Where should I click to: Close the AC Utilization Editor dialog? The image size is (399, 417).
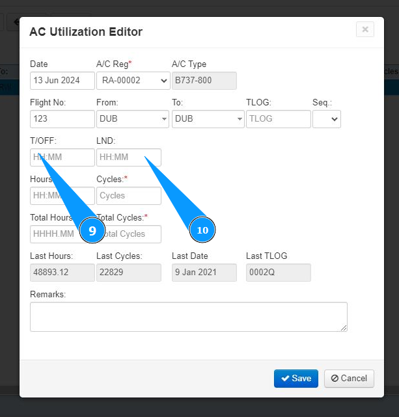pos(365,29)
